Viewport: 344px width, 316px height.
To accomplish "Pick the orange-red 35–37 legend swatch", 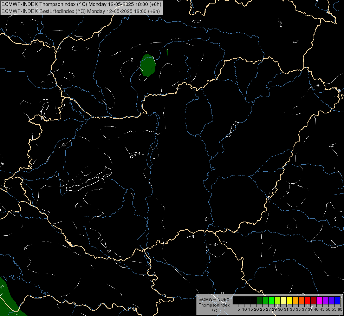I will [301, 300].
